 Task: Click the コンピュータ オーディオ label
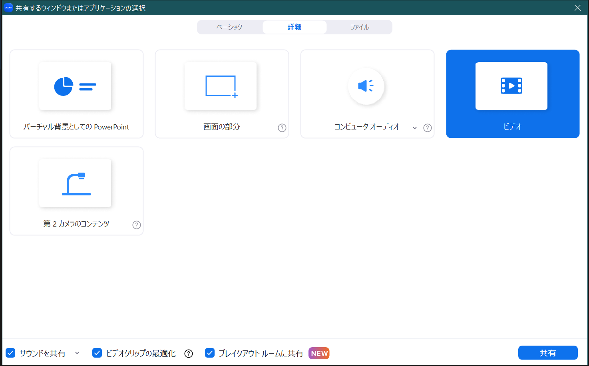click(x=367, y=127)
